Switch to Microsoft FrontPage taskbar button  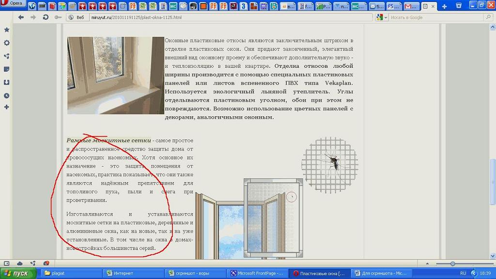[258, 273]
